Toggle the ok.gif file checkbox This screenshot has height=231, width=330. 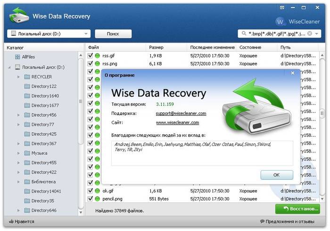pos(91,191)
